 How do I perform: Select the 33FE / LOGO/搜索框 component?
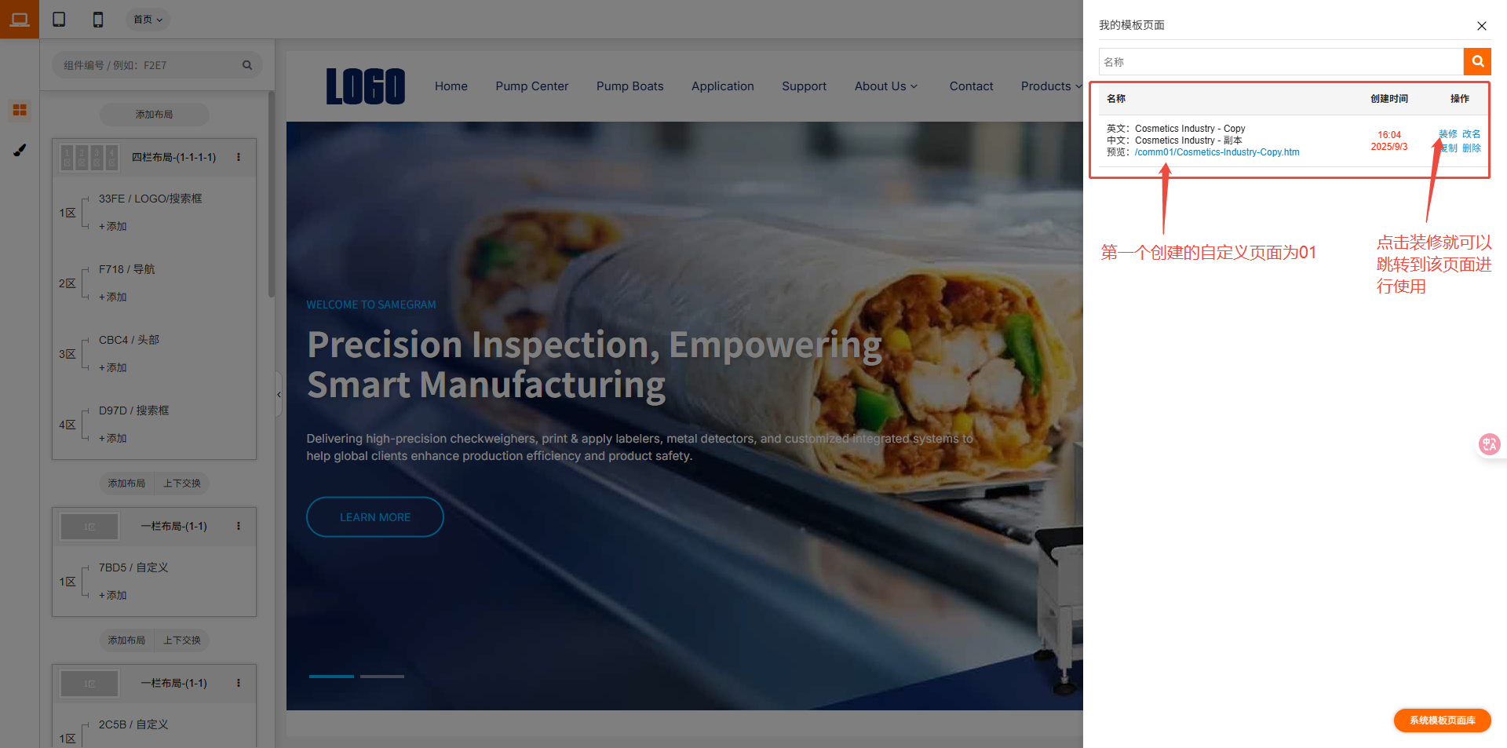coord(151,199)
